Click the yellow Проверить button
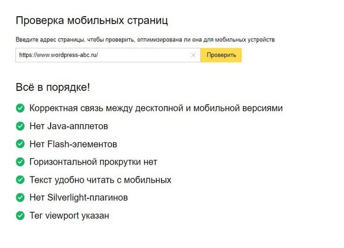Screen dimensions: 344x248 point(221,55)
